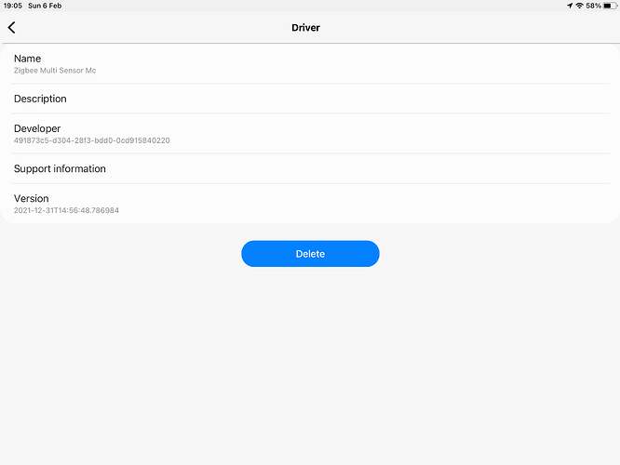Tap the battery icon in status bar

click(x=610, y=6)
